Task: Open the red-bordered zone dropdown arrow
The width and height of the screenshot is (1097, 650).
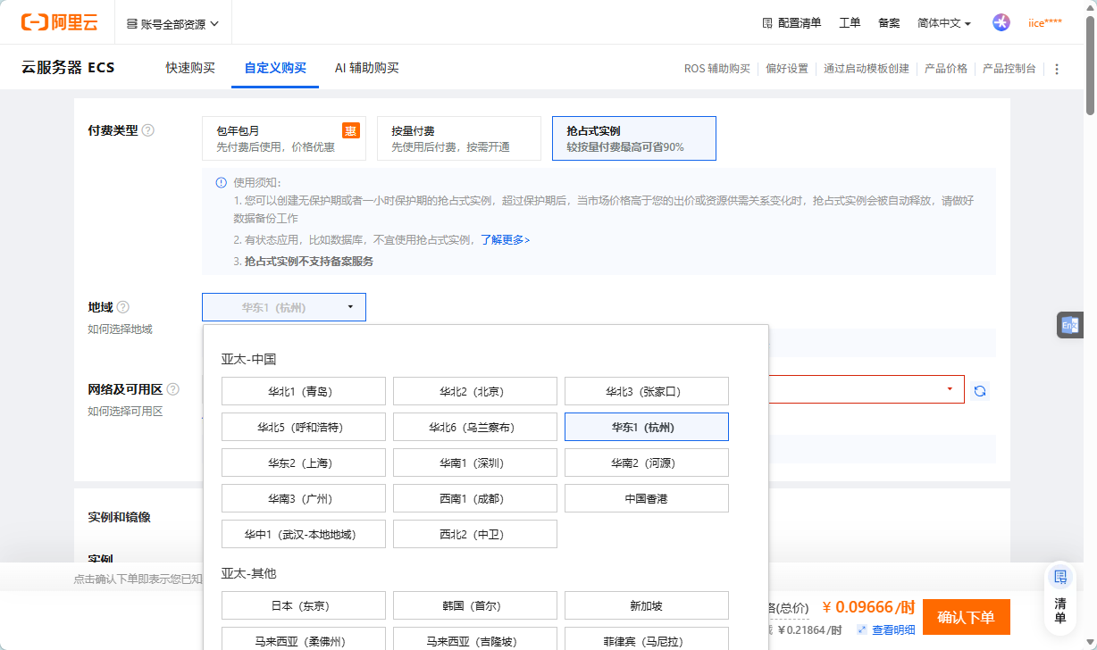Action: tap(949, 389)
